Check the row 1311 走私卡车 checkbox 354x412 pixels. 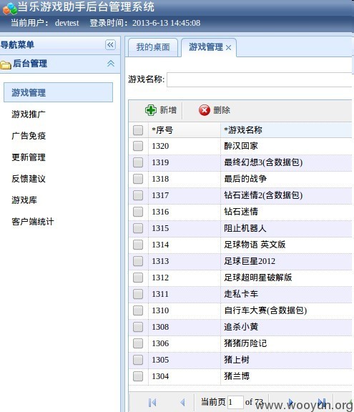(x=138, y=294)
